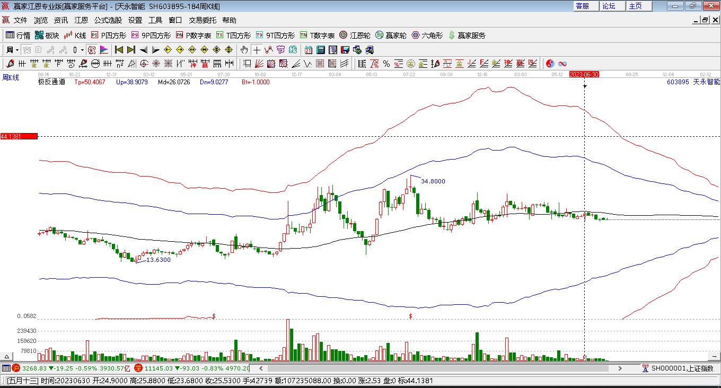Click the Md=26.0726 indicator value

pyautogui.click(x=174, y=82)
